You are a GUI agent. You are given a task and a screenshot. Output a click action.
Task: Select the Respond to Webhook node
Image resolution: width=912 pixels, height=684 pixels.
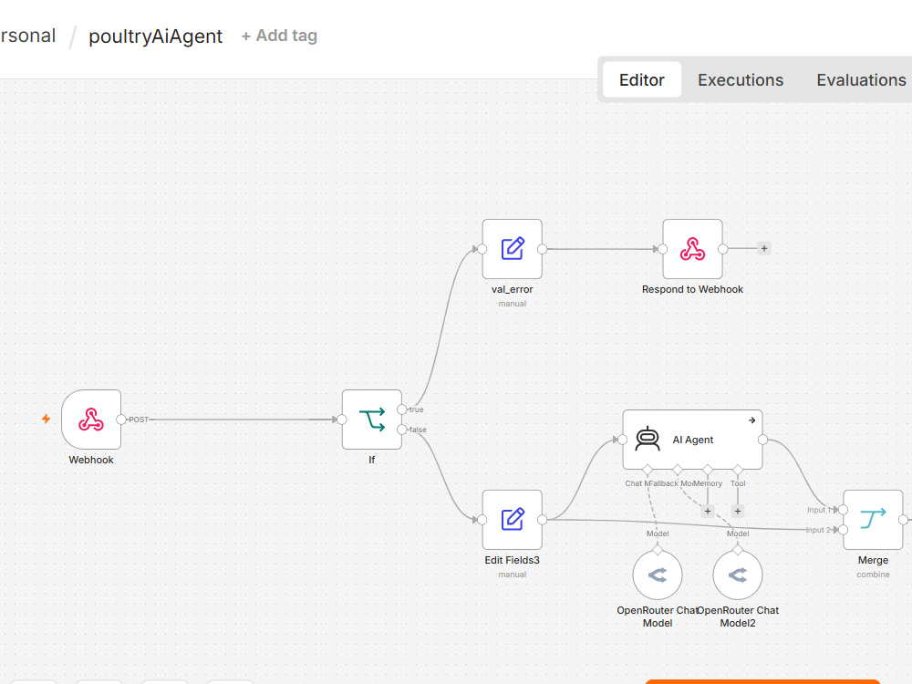pyautogui.click(x=693, y=249)
